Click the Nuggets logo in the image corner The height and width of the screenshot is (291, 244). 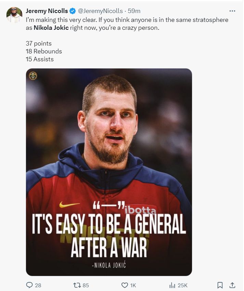33,76
